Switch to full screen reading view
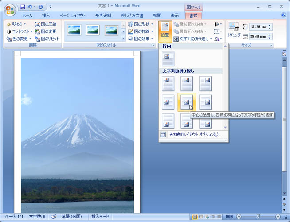This screenshot has width=290, height=222. point(201,217)
